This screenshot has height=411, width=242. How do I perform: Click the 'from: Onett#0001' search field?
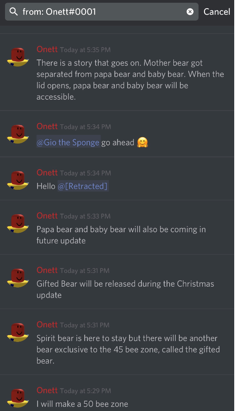(102, 11)
